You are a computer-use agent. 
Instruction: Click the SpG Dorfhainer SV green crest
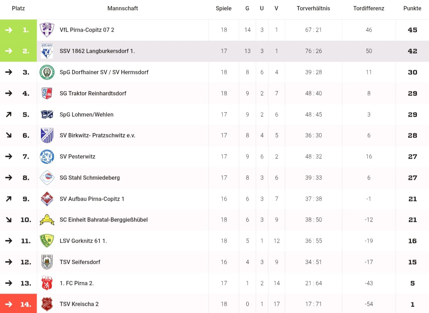click(47, 72)
